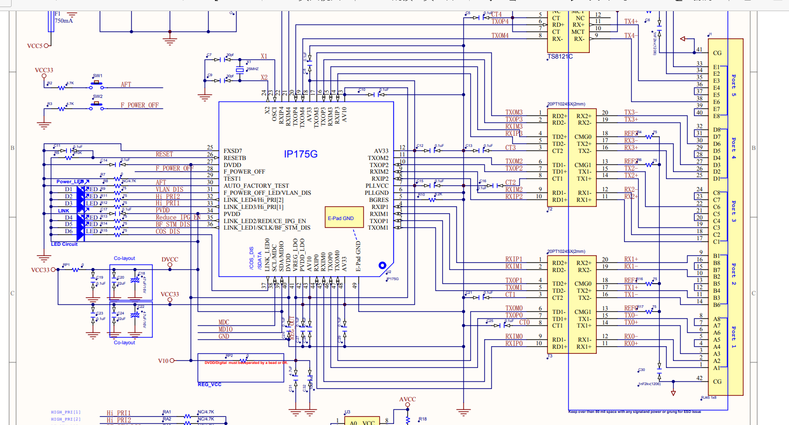Click the ESD spacing note starting 'Keep over'
This screenshot has height=425, width=789.
pos(635,412)
